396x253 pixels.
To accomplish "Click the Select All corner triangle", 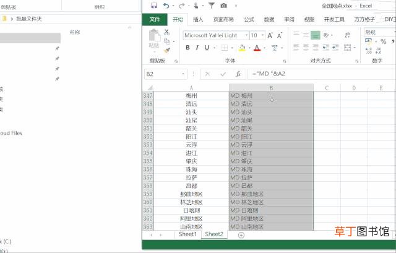I will pos(150,88).
